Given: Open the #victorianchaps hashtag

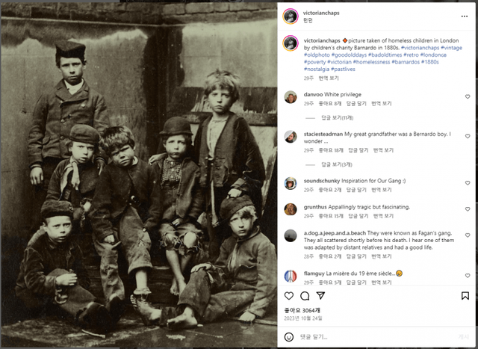Looking at the screenshot, I should pos(420,48).
